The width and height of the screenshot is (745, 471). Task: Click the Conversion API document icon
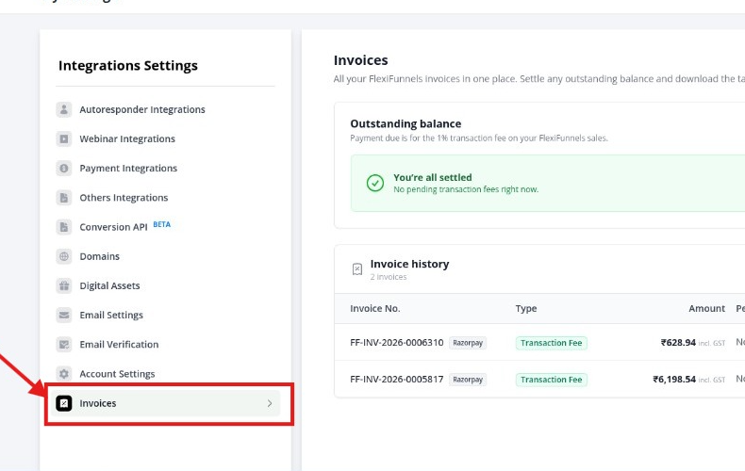tap(64, 227)
